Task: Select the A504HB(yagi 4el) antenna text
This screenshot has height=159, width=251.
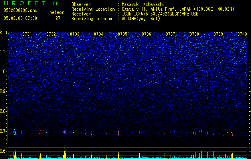Action: (141, 19)
